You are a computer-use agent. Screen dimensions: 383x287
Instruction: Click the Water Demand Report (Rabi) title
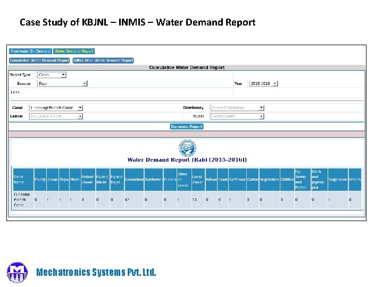187,159
